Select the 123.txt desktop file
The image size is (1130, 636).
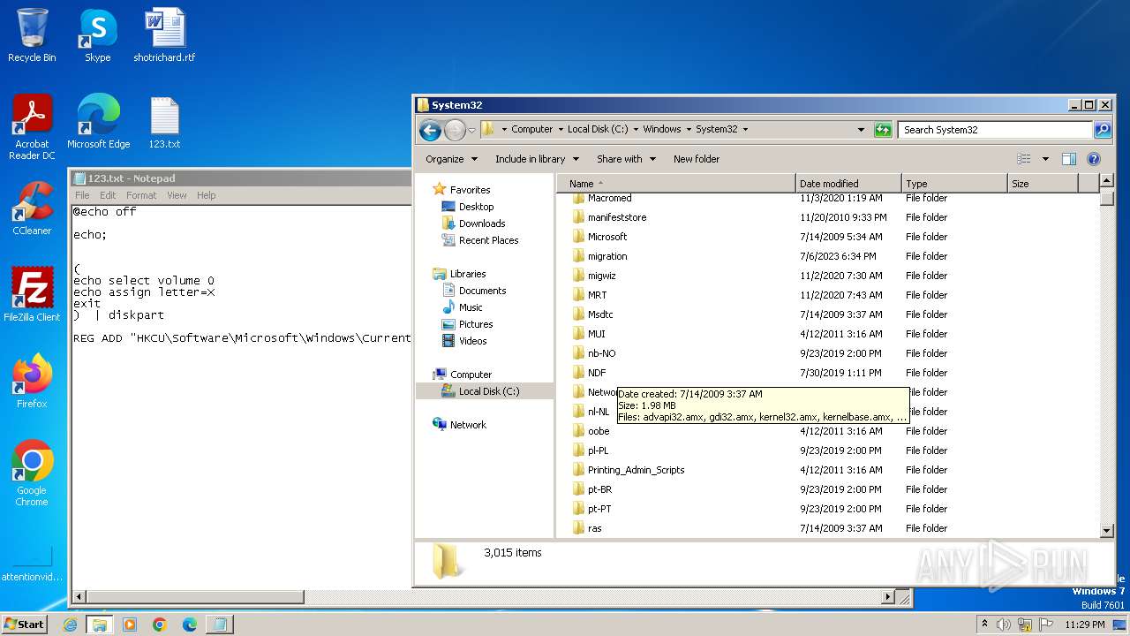coord(164,122)
